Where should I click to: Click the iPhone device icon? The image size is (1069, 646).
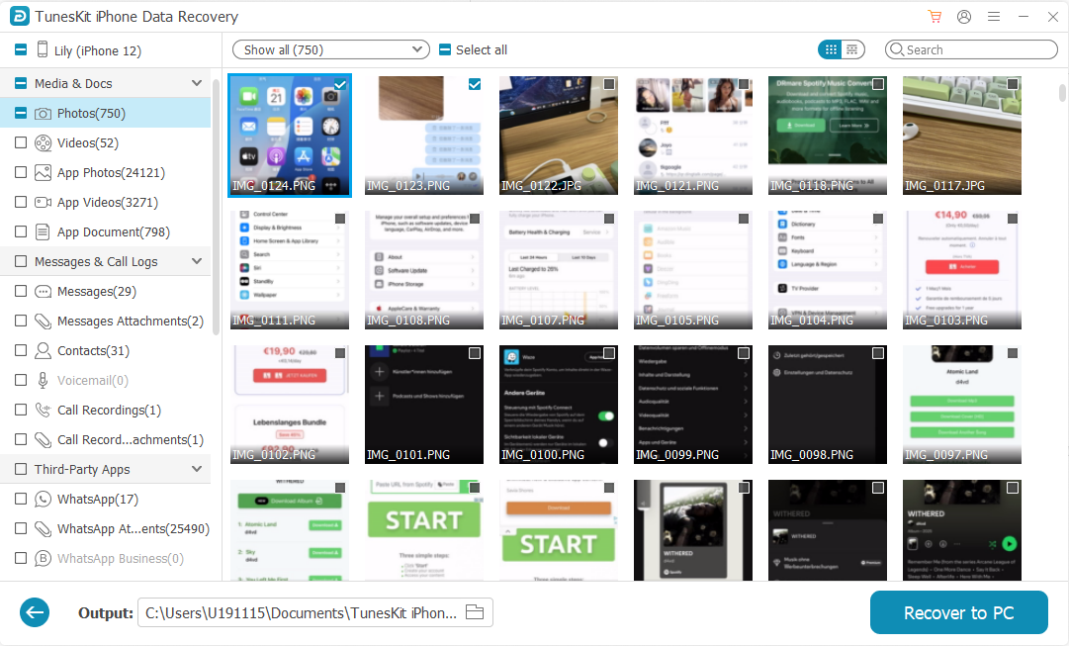click(43, 49)
